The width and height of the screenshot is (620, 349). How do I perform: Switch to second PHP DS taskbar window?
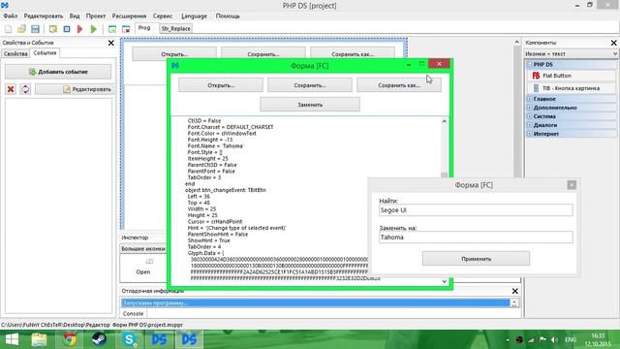click(189, 339)
